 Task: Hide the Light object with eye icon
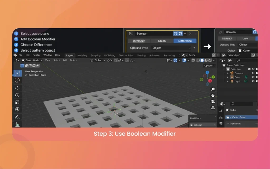(253, 81)
